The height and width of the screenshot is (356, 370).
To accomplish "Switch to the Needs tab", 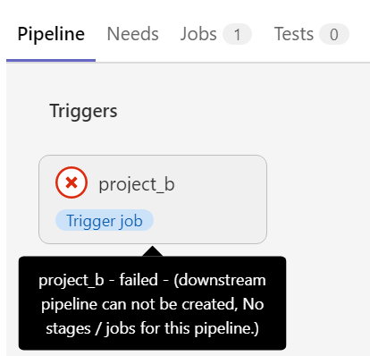I will click(132, 34).
